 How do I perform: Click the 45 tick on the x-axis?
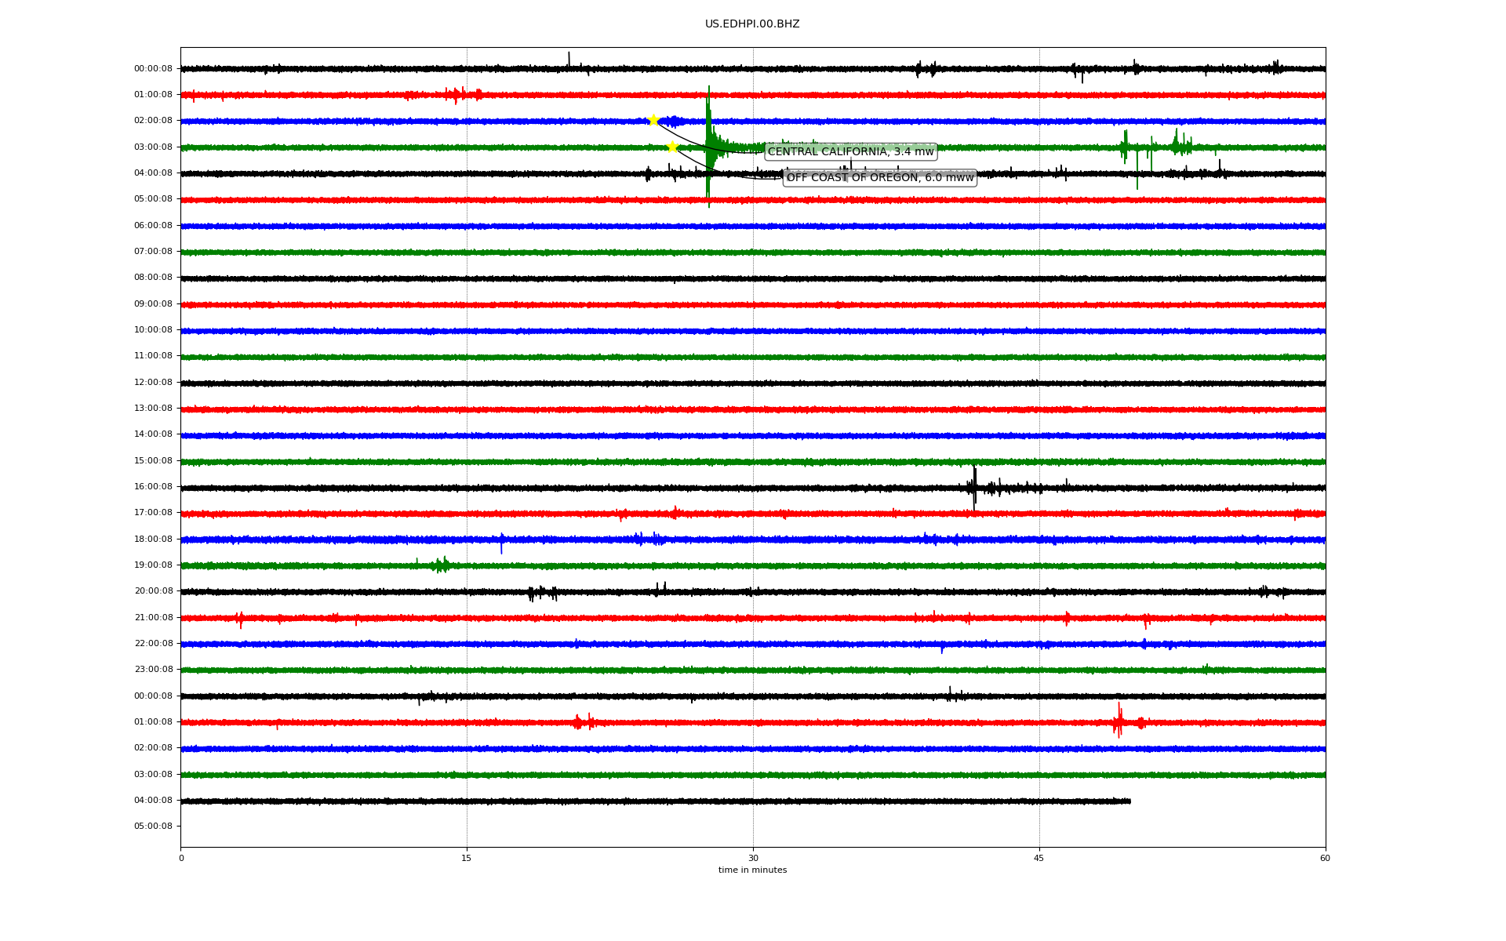(x=1039, y=858)
